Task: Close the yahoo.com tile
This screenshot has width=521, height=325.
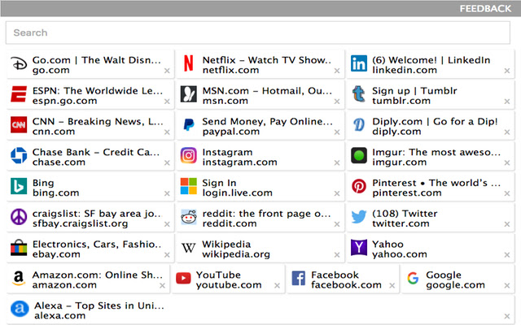Action: [507, 254]
